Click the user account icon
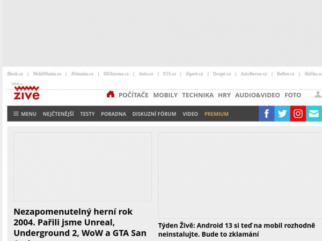Viewport: 322px width, 241px height. tap(318, 94)
